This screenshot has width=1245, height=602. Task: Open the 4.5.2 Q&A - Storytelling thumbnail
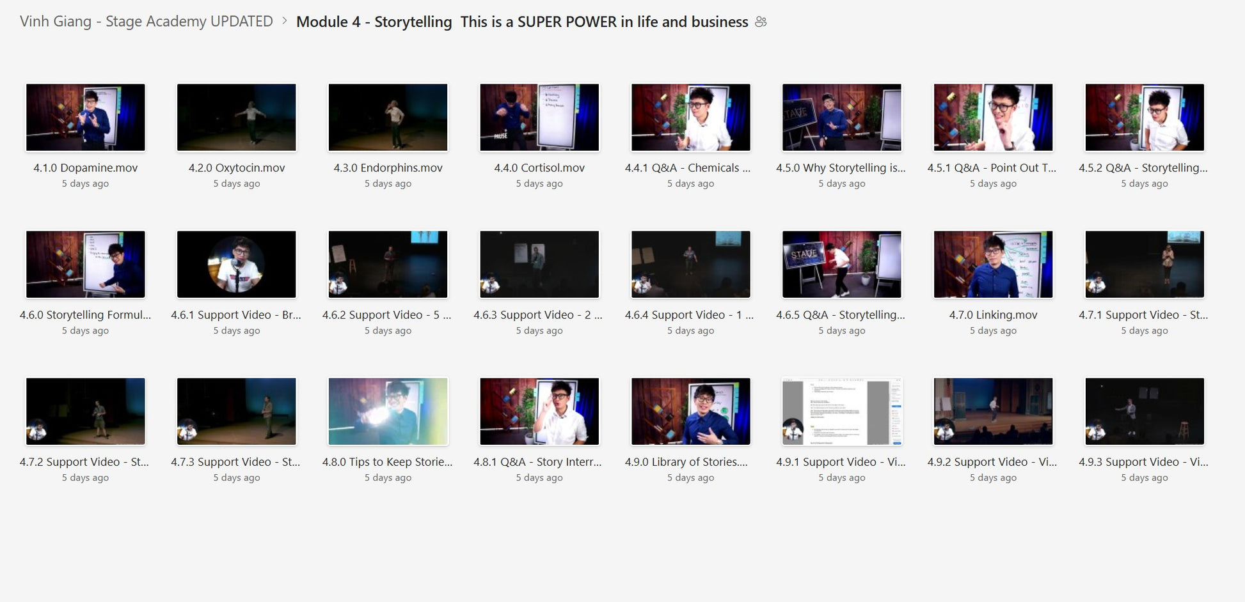[x=1145, y=118]
